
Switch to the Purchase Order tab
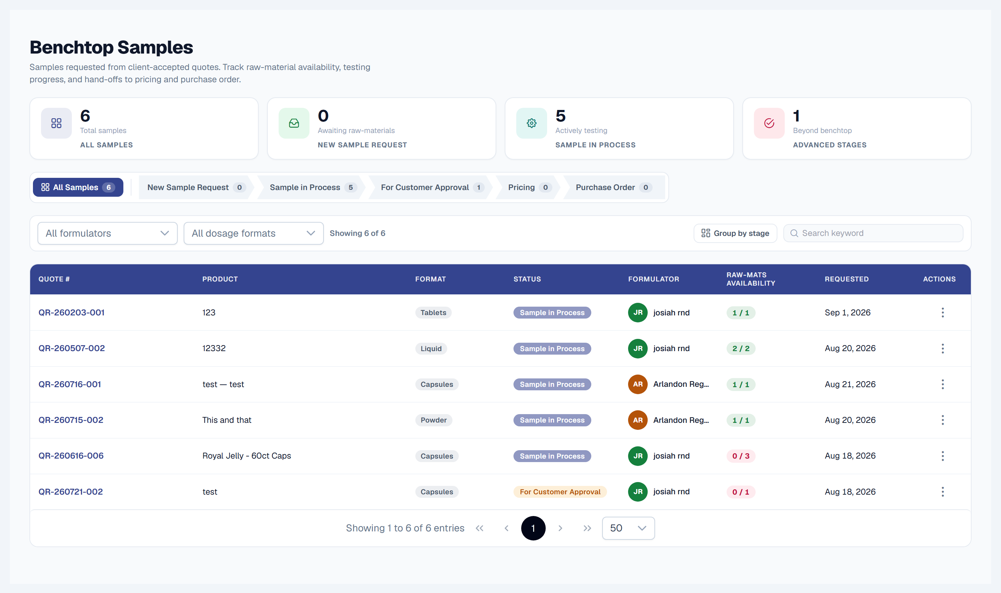click(x=614, y=187)
